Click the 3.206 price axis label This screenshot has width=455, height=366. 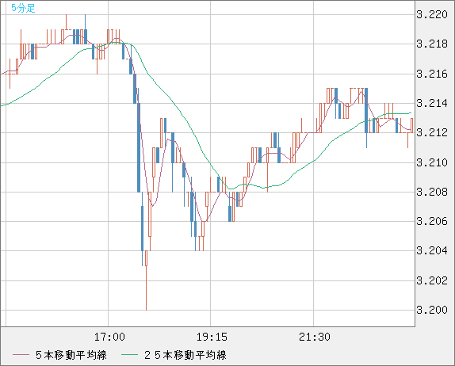432,222
